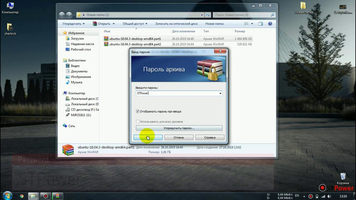
Task: Close the password dialog
Action: click(220, 51)
